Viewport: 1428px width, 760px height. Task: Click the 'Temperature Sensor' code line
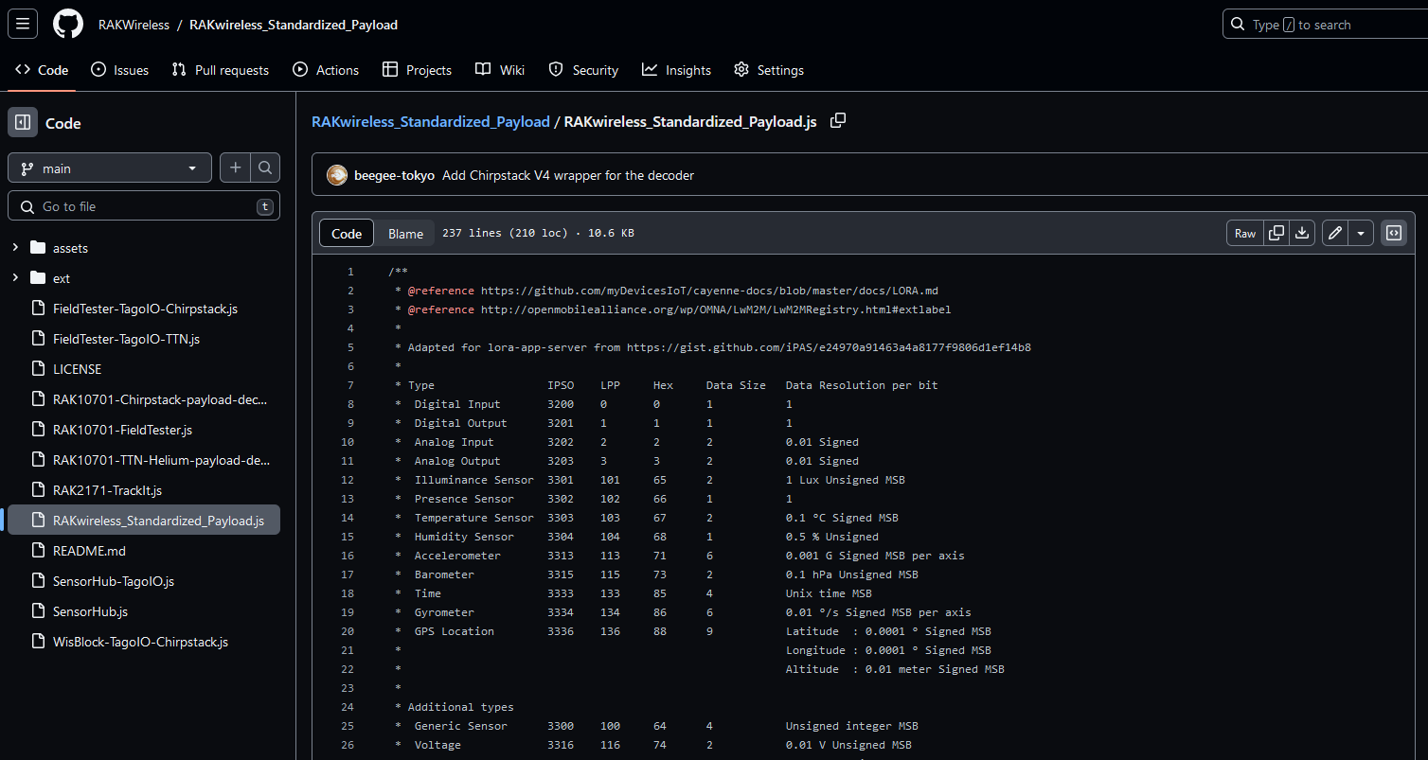pos(647,518)
